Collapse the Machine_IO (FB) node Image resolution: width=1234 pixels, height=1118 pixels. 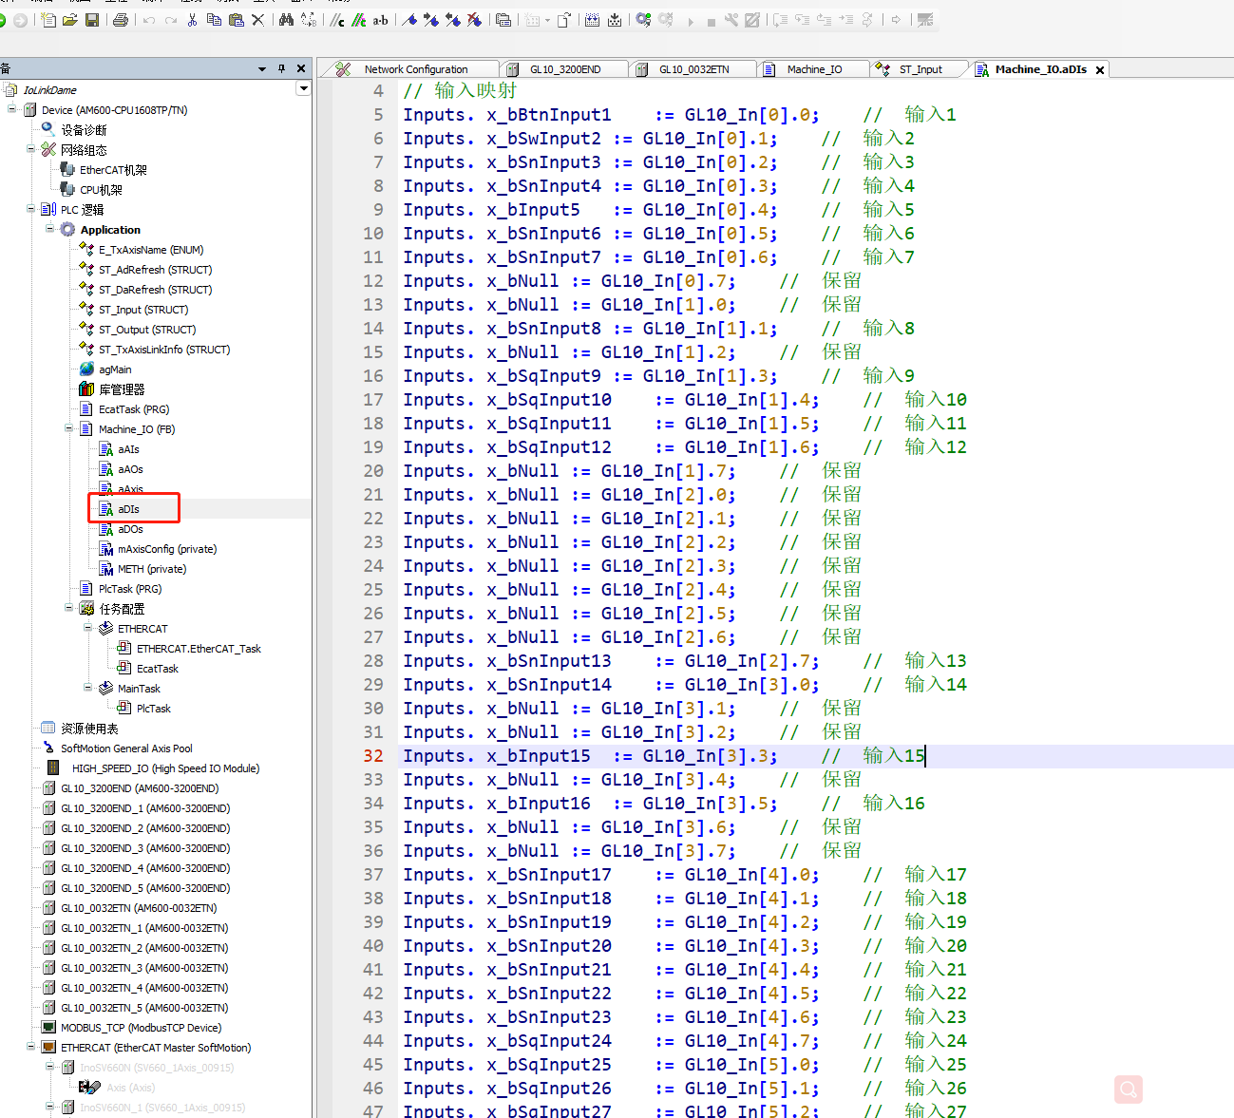[69, 429]
